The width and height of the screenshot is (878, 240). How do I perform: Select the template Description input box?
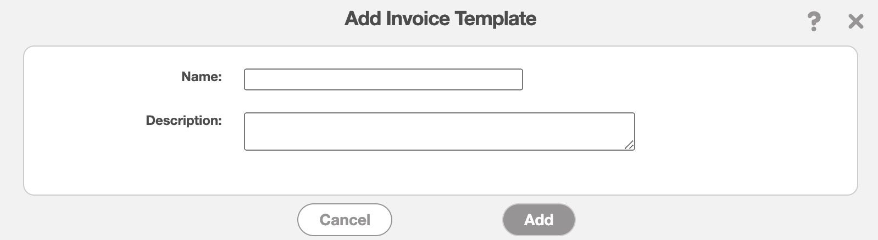439,132
